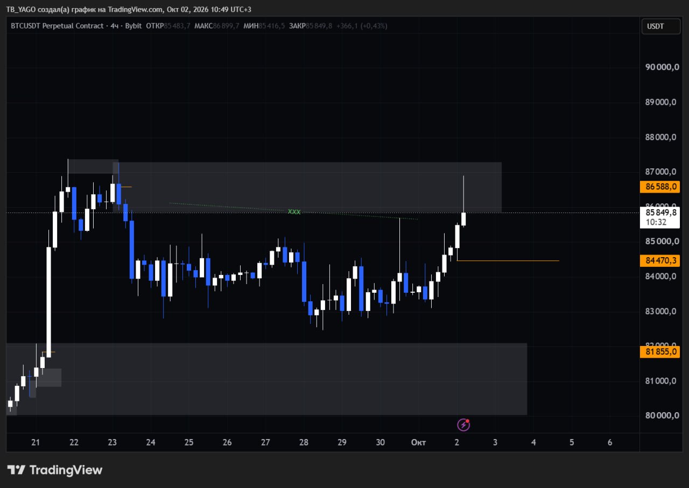The width and height of the screenshot is (689, 488).
Task: Click the МИН low price value
Action: (272, 26)
